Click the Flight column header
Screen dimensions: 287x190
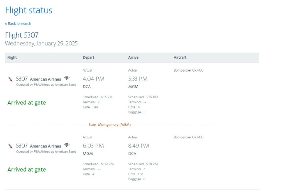click(x=12, y=57)
